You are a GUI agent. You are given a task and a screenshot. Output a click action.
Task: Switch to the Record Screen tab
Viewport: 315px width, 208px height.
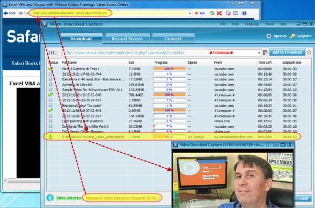click(127, 38)
